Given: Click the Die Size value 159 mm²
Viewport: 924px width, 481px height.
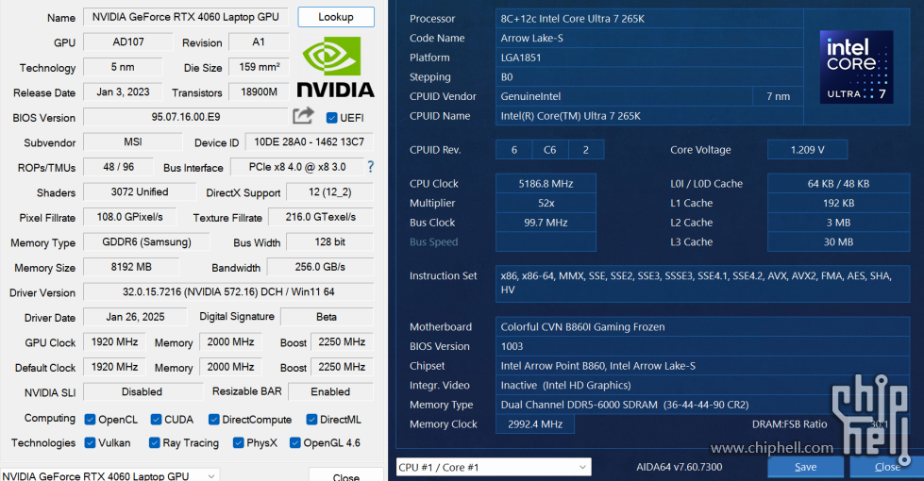Looking at the screenshot, I should click(260, 67).
